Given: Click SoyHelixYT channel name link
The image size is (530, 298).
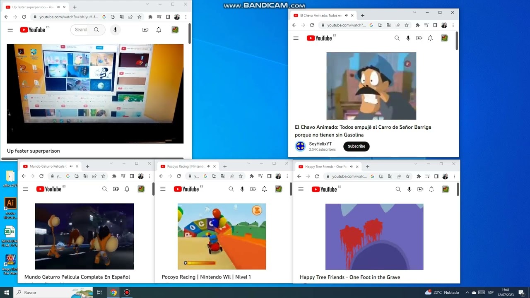Looking at the screenshot, I should [320, 144].
